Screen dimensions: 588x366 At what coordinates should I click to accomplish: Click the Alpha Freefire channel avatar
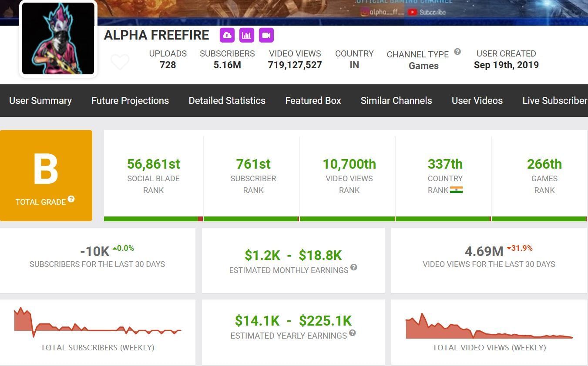coord(58,39)
